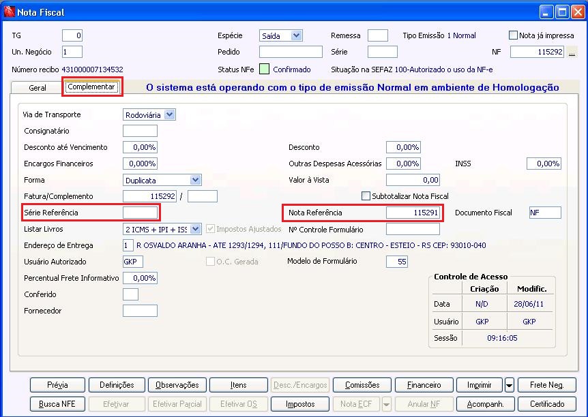Click the Acompanh. button
588x417 pixels.
coord(485,404)
